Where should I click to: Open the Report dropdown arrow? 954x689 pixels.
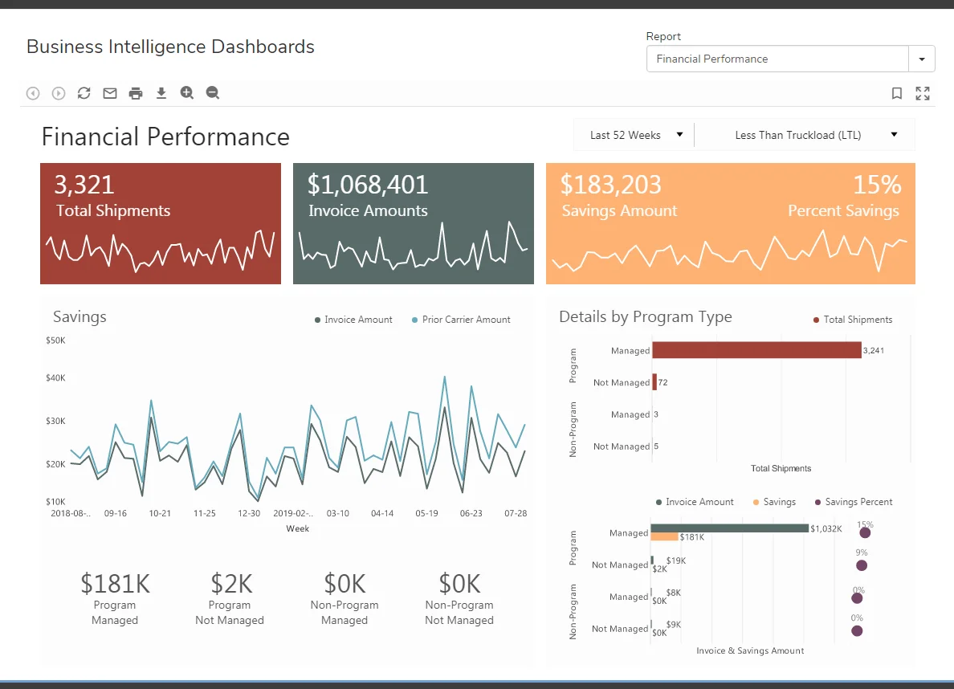pyautogui.click(x=922, y=59)
